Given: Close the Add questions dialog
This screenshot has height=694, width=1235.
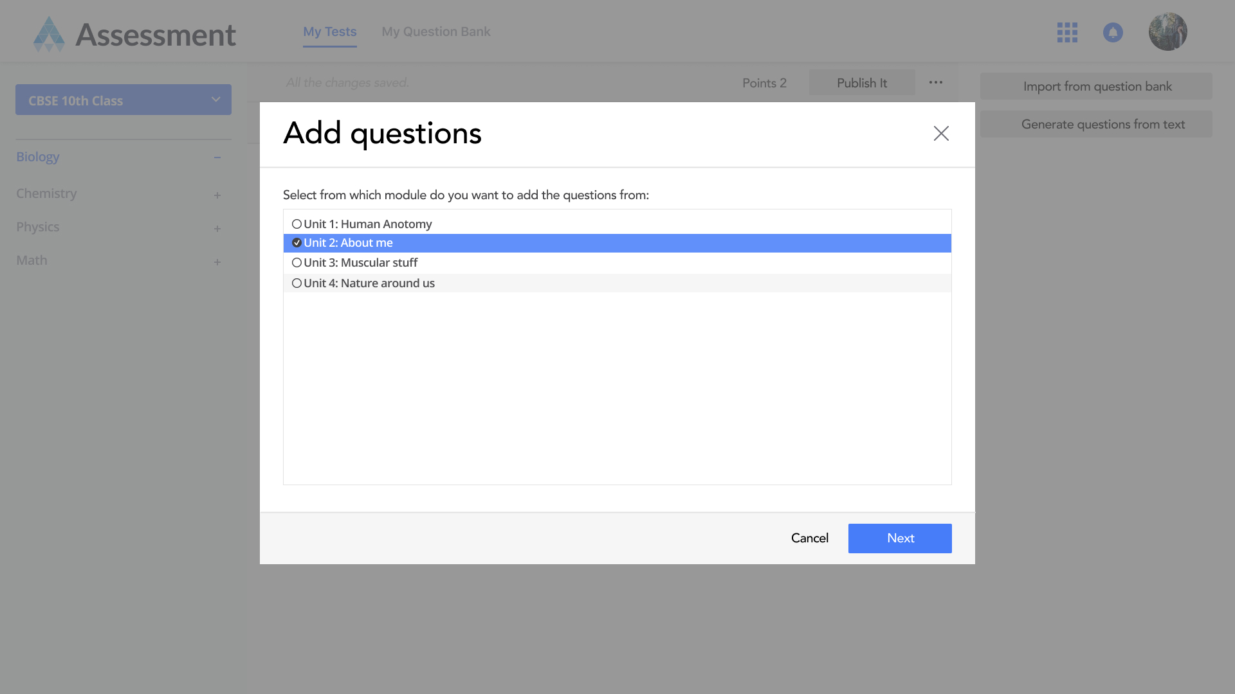Looking at the screenshot, I should 941,134.
